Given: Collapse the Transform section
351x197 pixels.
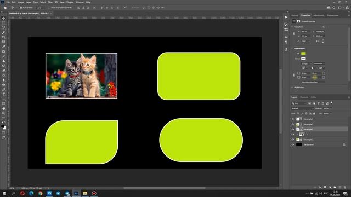Looking at the screenshot, I should point(292,27).
